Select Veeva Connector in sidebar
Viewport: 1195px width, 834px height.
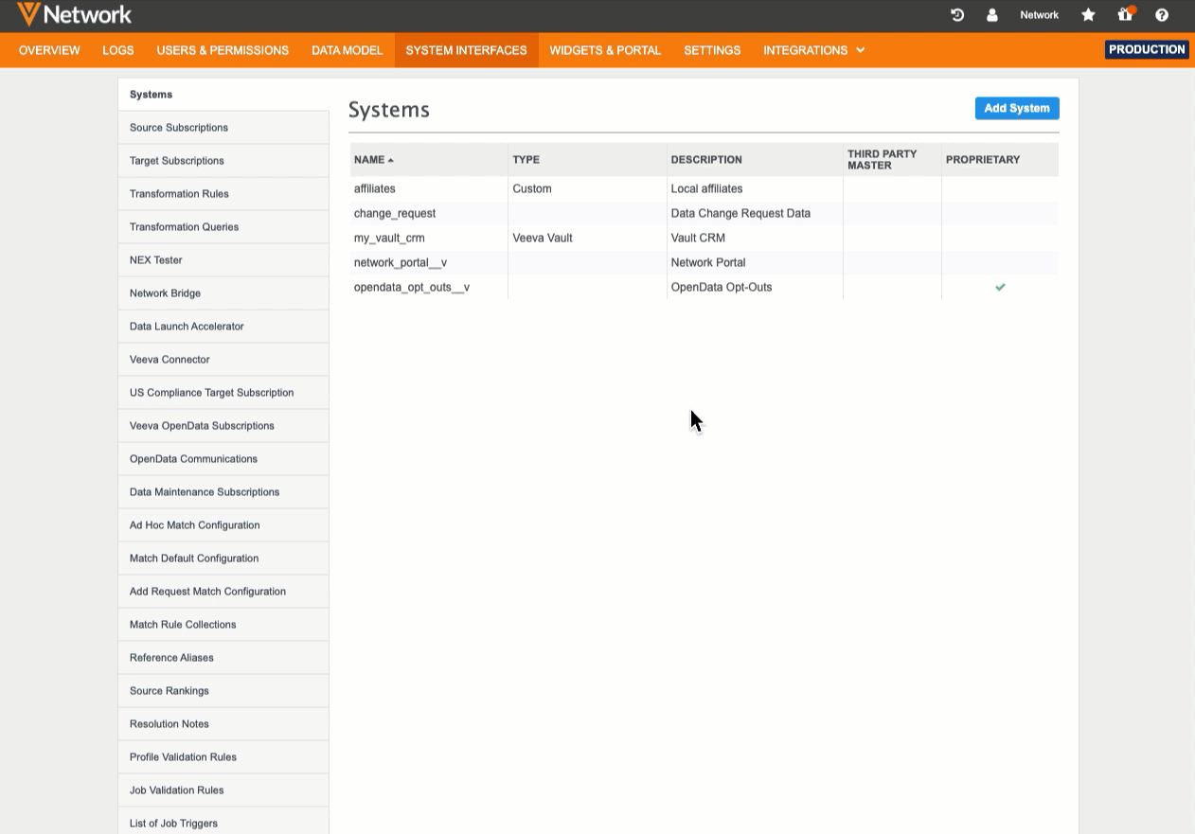point(223,360)
